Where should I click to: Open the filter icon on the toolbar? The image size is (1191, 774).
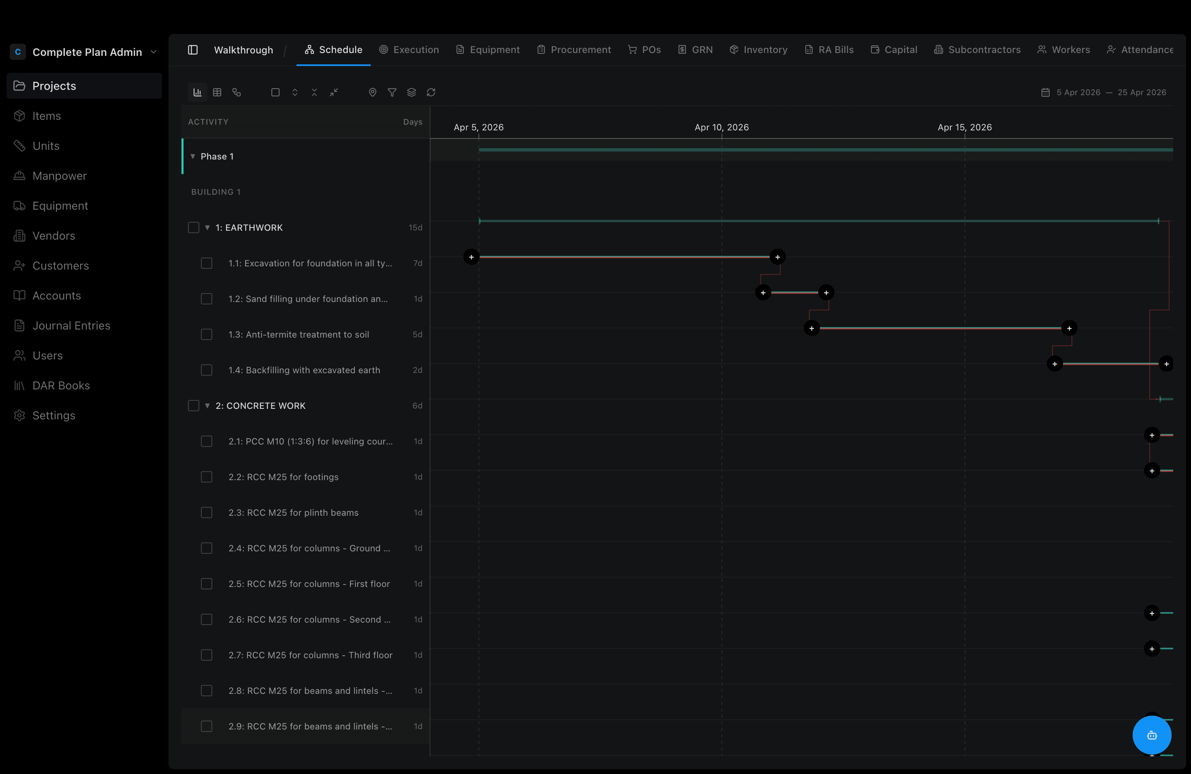pos(392,93)
